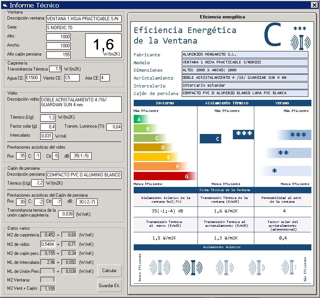Screen dimensions: 320x298
Task: Click the dark blue three-star thermal insulation marker
Action: click(x=243, y=134)
